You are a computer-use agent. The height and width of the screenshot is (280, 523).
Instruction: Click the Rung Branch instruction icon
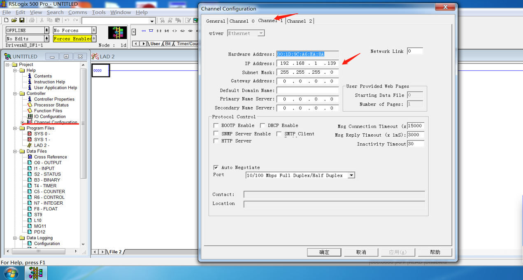point(151,31)
